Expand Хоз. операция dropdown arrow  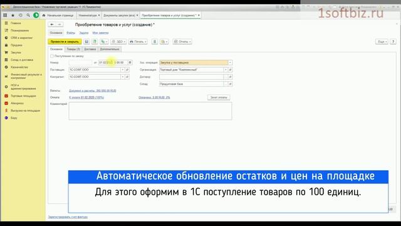pos(230,63)
